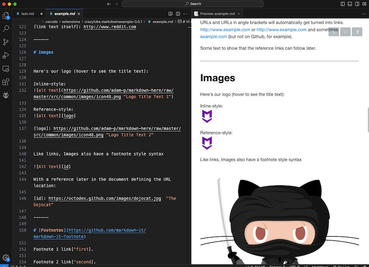This screenshot has width=369, height=267.
Task: Open the Search view in activity bar
Action: pyautogui.click(x=6, y=29)
